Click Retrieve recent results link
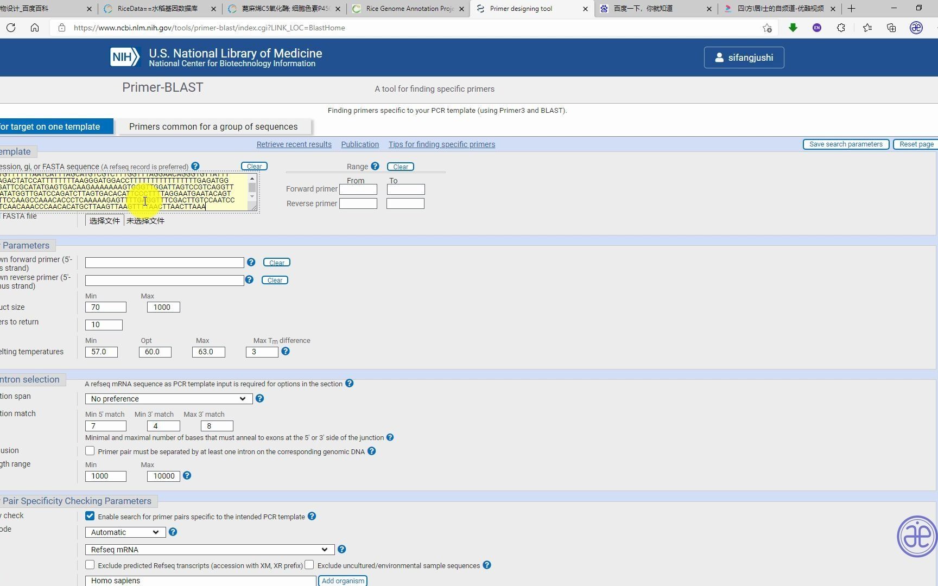 [x=294, y=144]
